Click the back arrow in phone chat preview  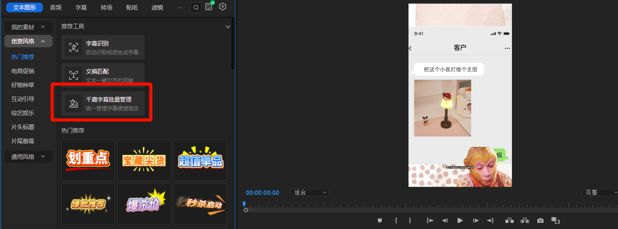pos(411,48)
